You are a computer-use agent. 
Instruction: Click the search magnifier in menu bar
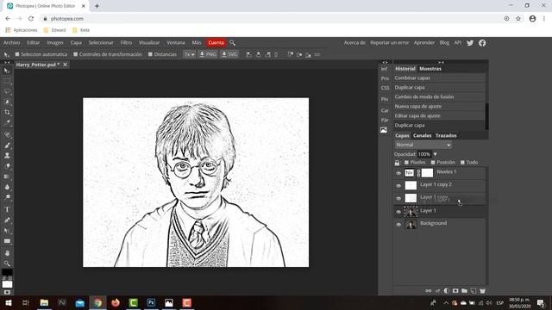[x=232, y=42]
